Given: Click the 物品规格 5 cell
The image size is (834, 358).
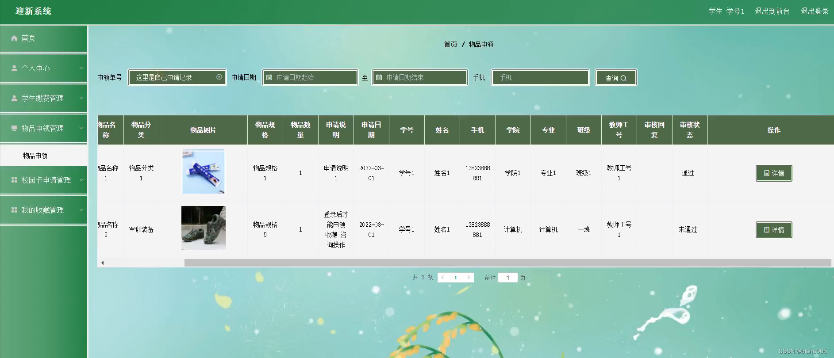Looking at the screenshot, I should (265, 229).
